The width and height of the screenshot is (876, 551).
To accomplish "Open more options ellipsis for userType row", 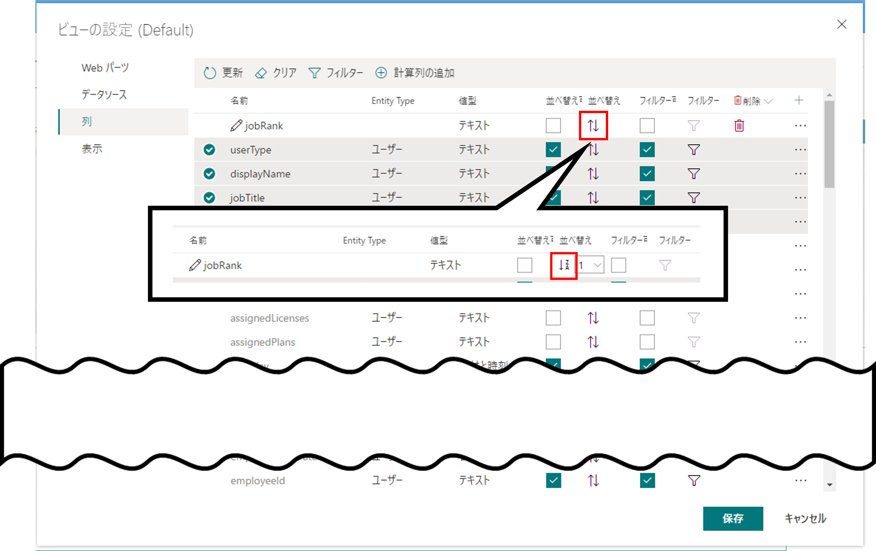I will click(800, 149).
